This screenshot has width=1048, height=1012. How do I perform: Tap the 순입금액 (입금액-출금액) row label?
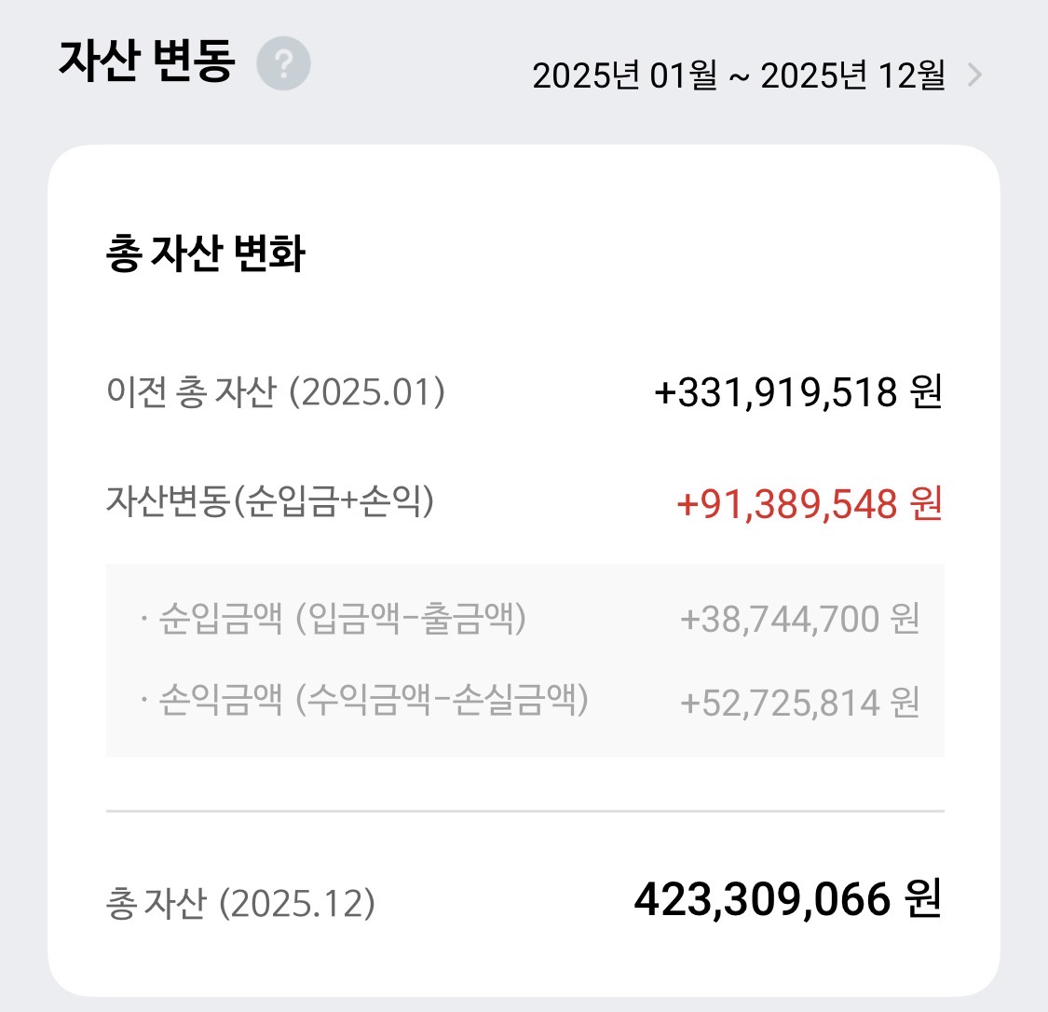(342, 618)
